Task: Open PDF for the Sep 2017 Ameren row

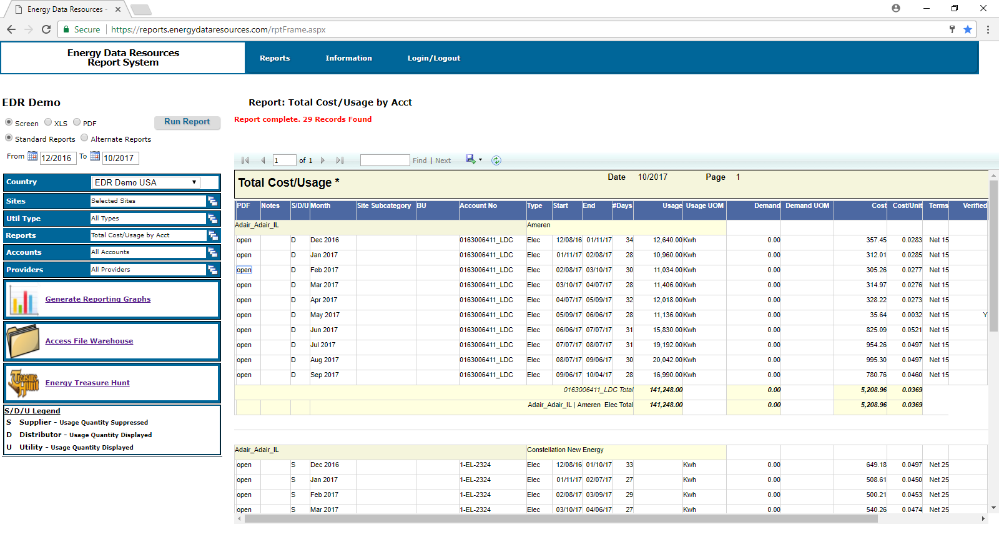Action: point(244,375)
